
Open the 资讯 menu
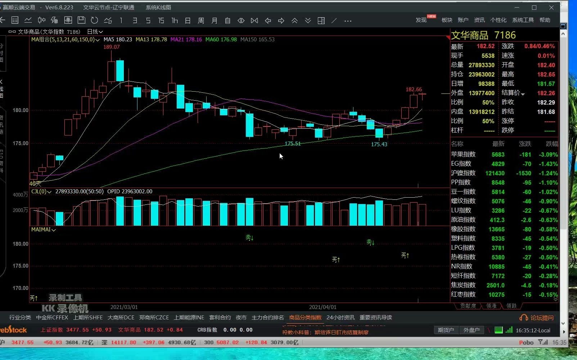479,20
